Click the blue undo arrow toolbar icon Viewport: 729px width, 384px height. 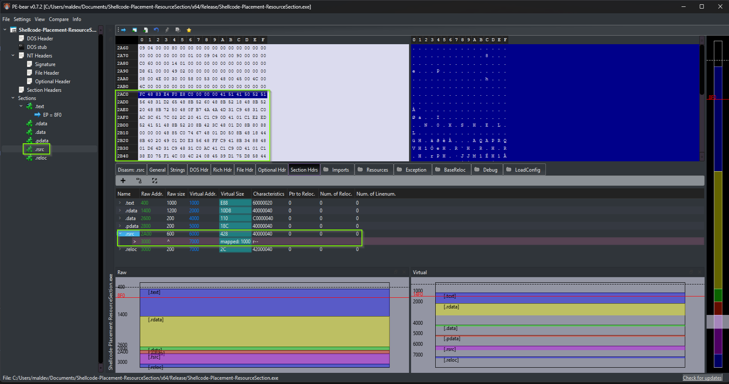(x=156, y=30)
